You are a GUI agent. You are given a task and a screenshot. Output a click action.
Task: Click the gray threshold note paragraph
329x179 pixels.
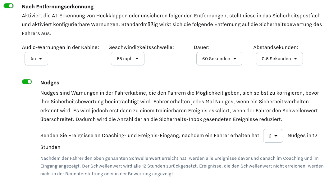point(182,166)
